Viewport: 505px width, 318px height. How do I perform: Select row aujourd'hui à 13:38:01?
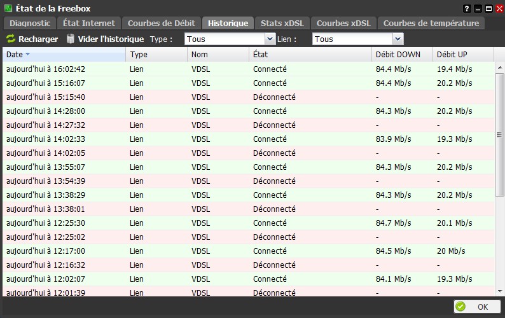248,209
